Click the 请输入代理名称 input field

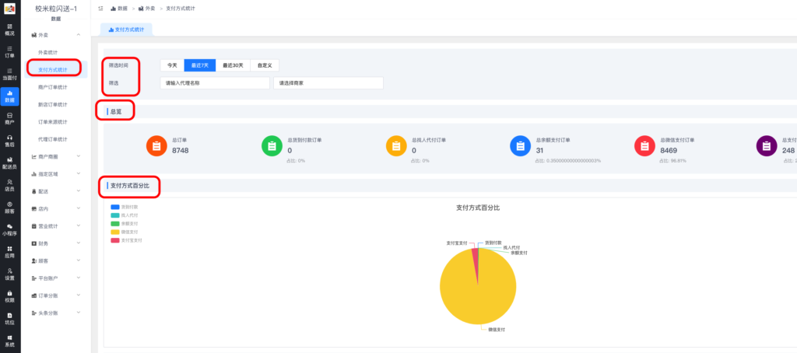(215, 83)
